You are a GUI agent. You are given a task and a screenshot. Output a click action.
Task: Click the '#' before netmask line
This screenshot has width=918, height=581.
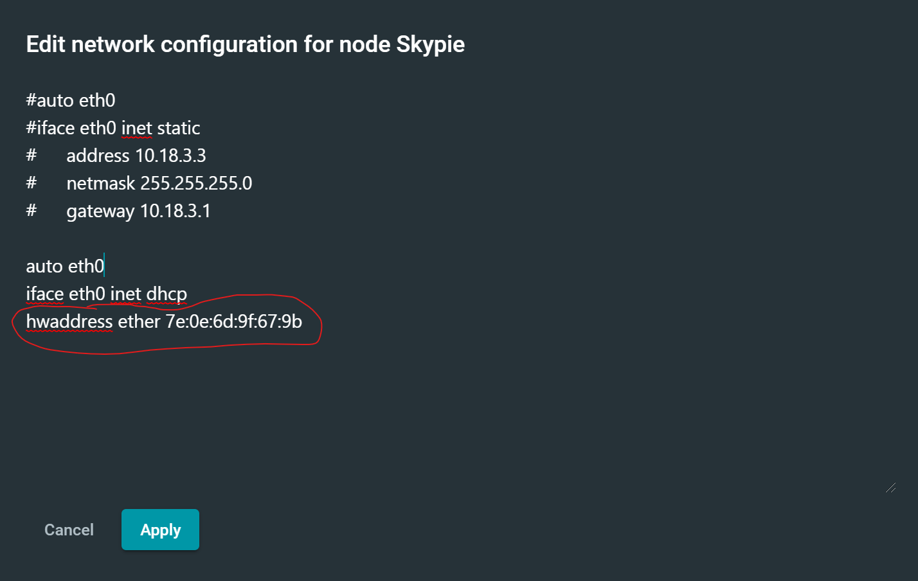point(32,183)
